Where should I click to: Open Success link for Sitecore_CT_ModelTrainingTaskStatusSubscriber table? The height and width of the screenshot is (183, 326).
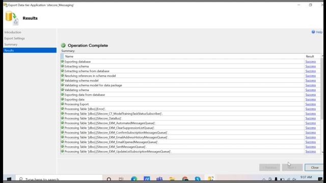click(311, 114)
